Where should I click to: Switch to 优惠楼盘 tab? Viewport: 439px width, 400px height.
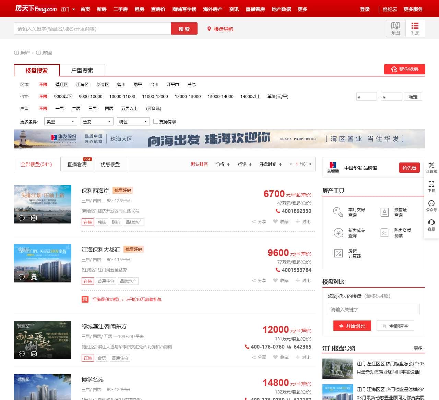click(110, 164)
